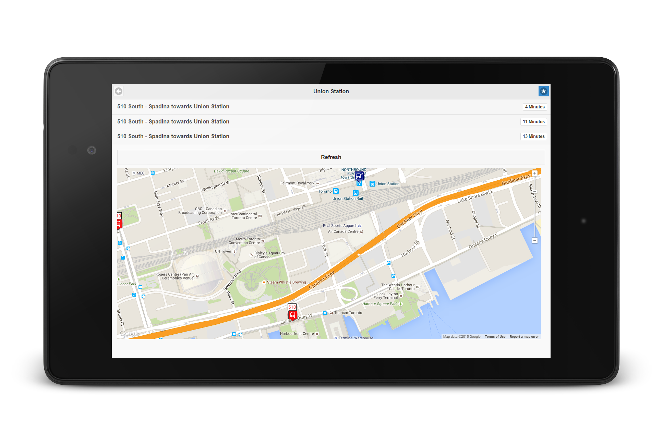
Task: Select the partially visible red streetcar marker on the left edge
Action: tap(119, 224)
